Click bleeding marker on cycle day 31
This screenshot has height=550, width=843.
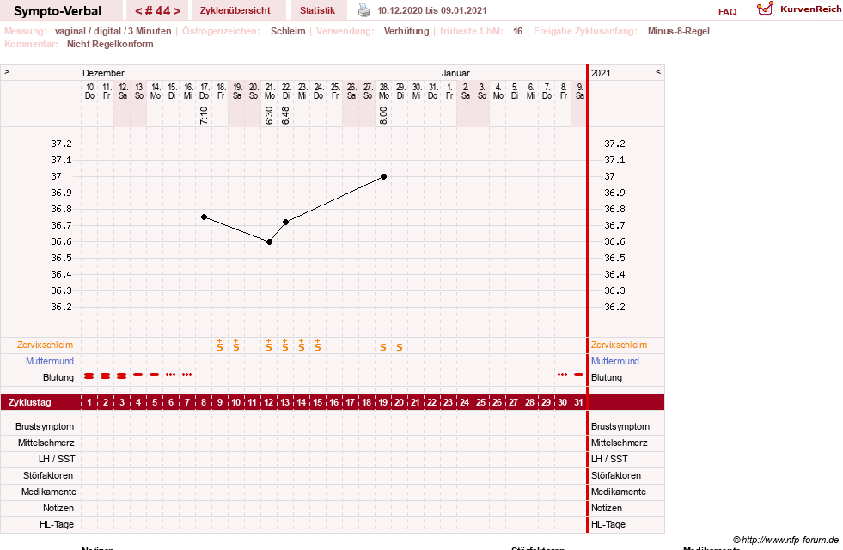click(578, 374)
